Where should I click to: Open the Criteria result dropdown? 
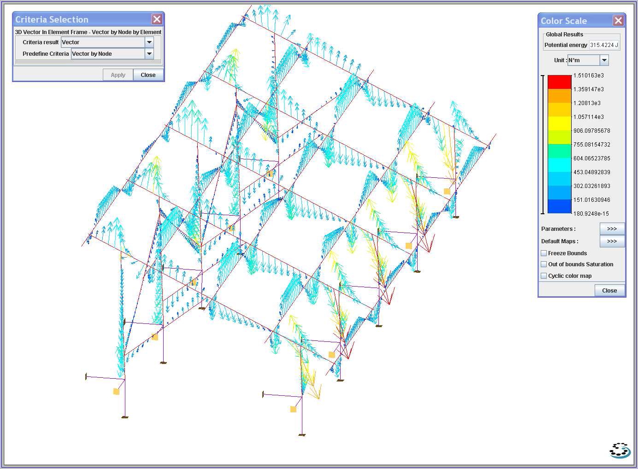[x=149, y=42]
